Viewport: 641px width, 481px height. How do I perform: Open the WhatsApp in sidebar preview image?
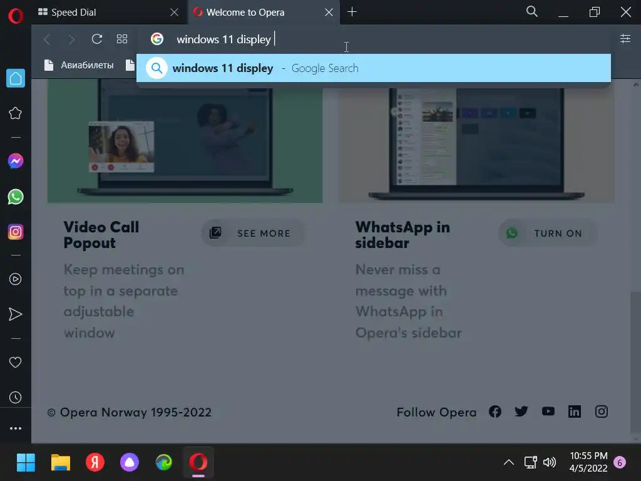click(476, 141)
